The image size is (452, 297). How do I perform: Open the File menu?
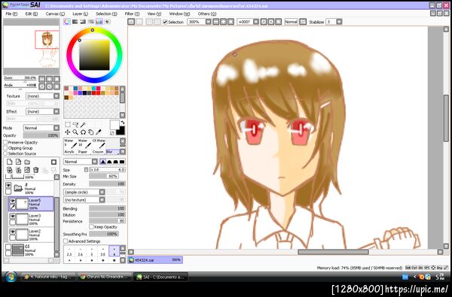pos(11,14)
